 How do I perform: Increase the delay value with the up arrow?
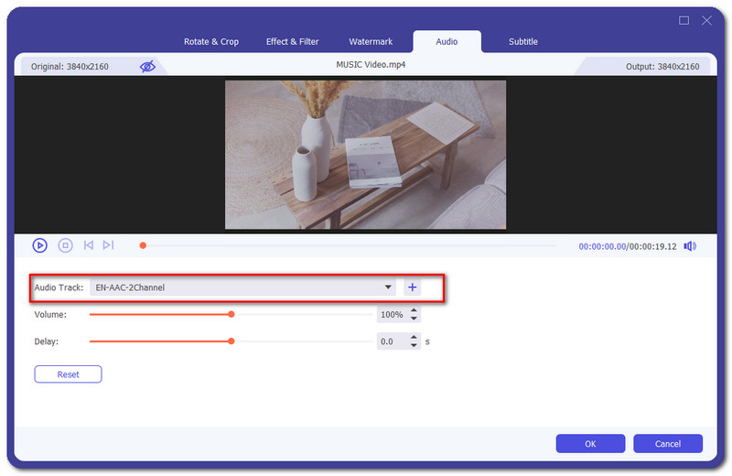click(x=414, y=337)
